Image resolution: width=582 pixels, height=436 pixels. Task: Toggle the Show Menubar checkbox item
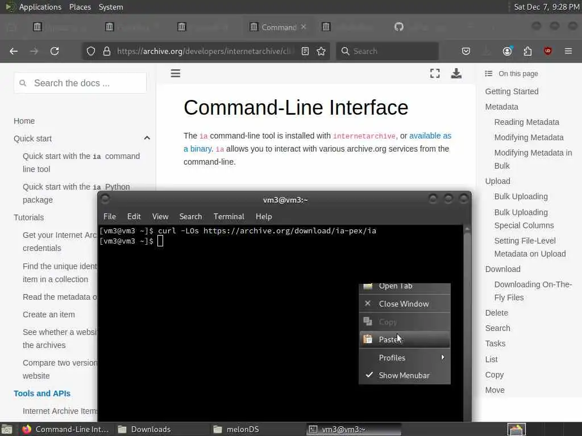pyautogui.click(x=405, y=375)
